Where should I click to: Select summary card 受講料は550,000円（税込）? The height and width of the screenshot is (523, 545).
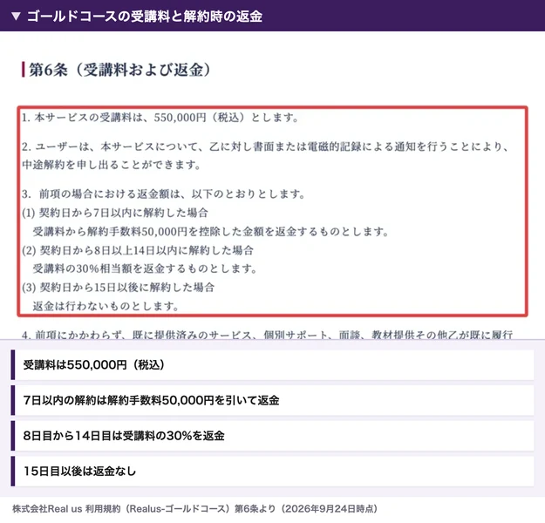click(272, 365)
